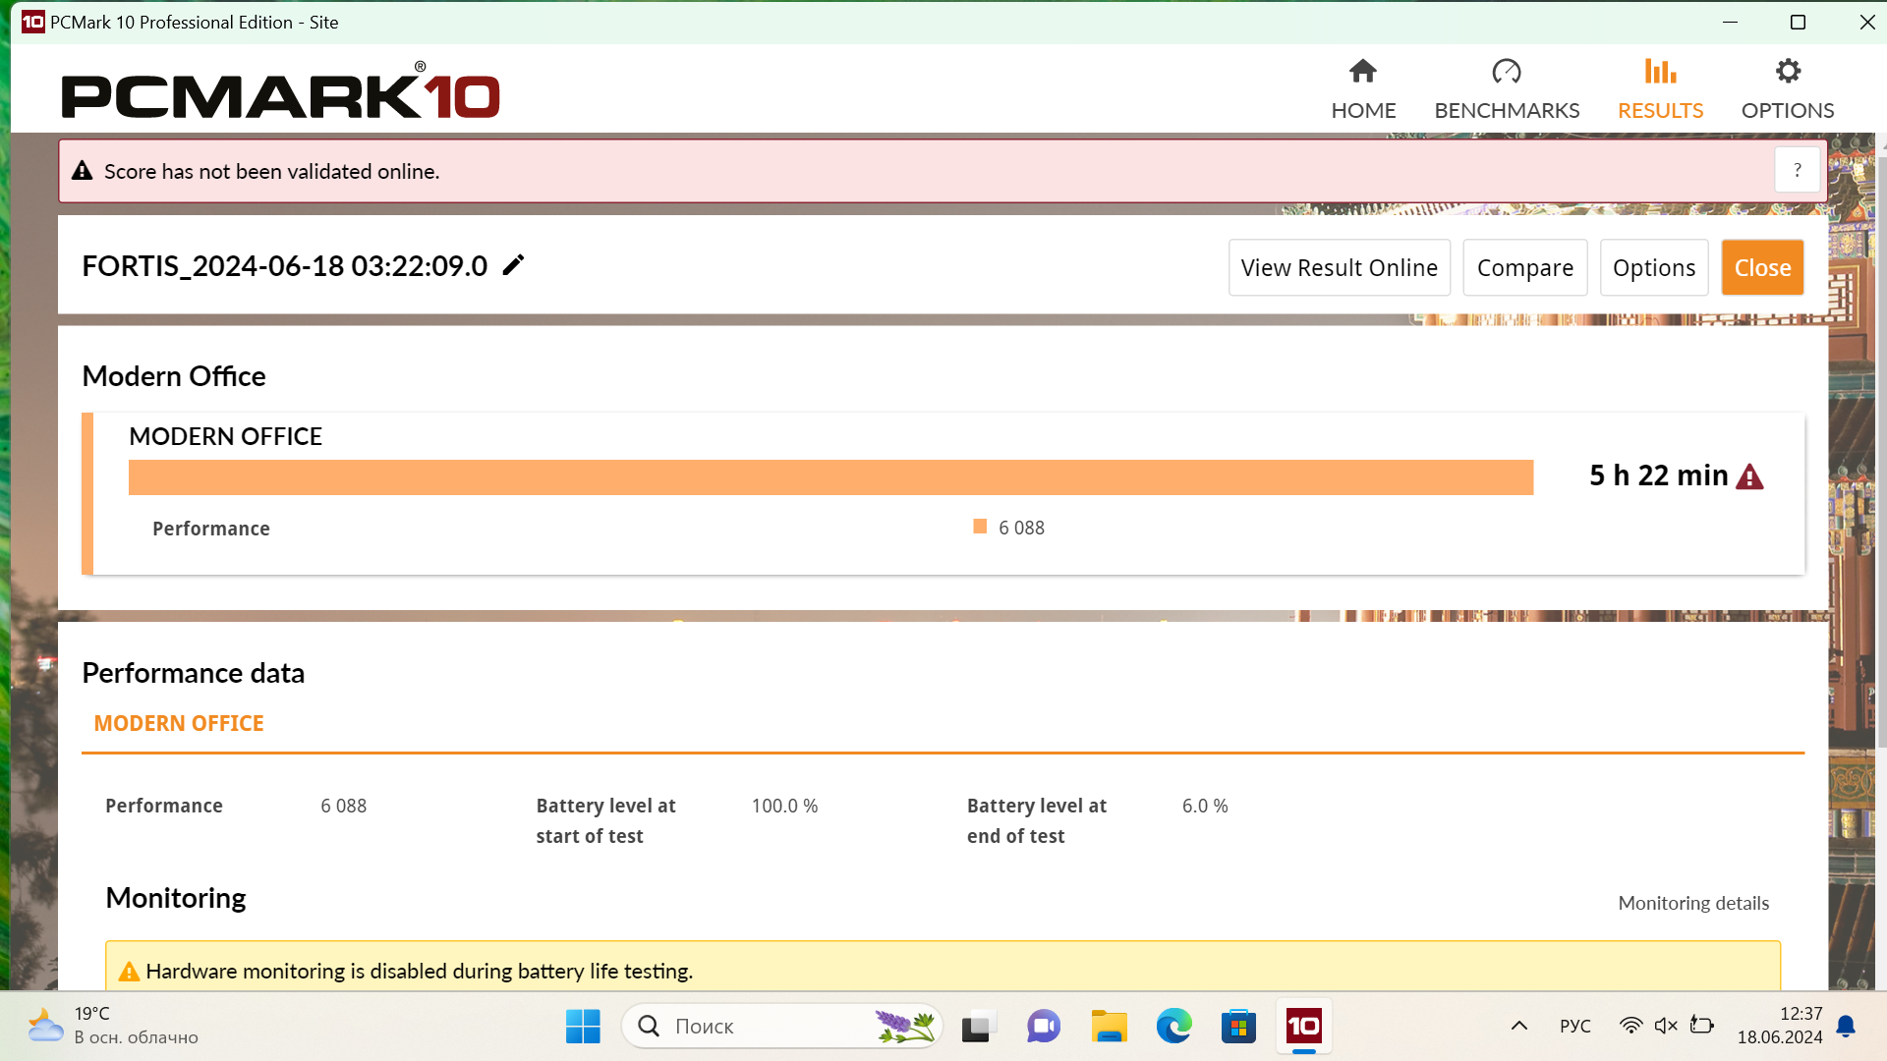Viewport: 1887px width, 1061px height.
Task: Open the result Options button
Action: [1654, 267]
